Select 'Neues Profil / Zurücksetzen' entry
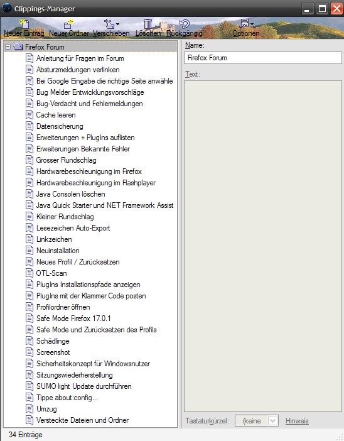 [78, 262]
